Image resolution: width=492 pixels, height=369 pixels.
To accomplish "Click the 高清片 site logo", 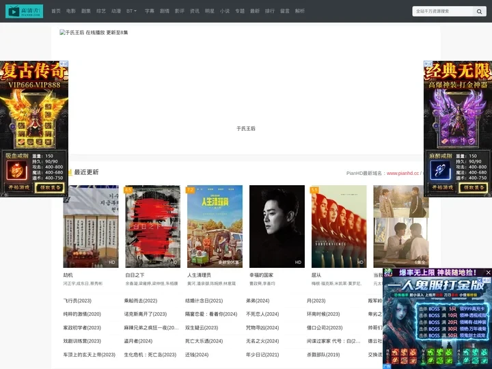I will (24, 12).
